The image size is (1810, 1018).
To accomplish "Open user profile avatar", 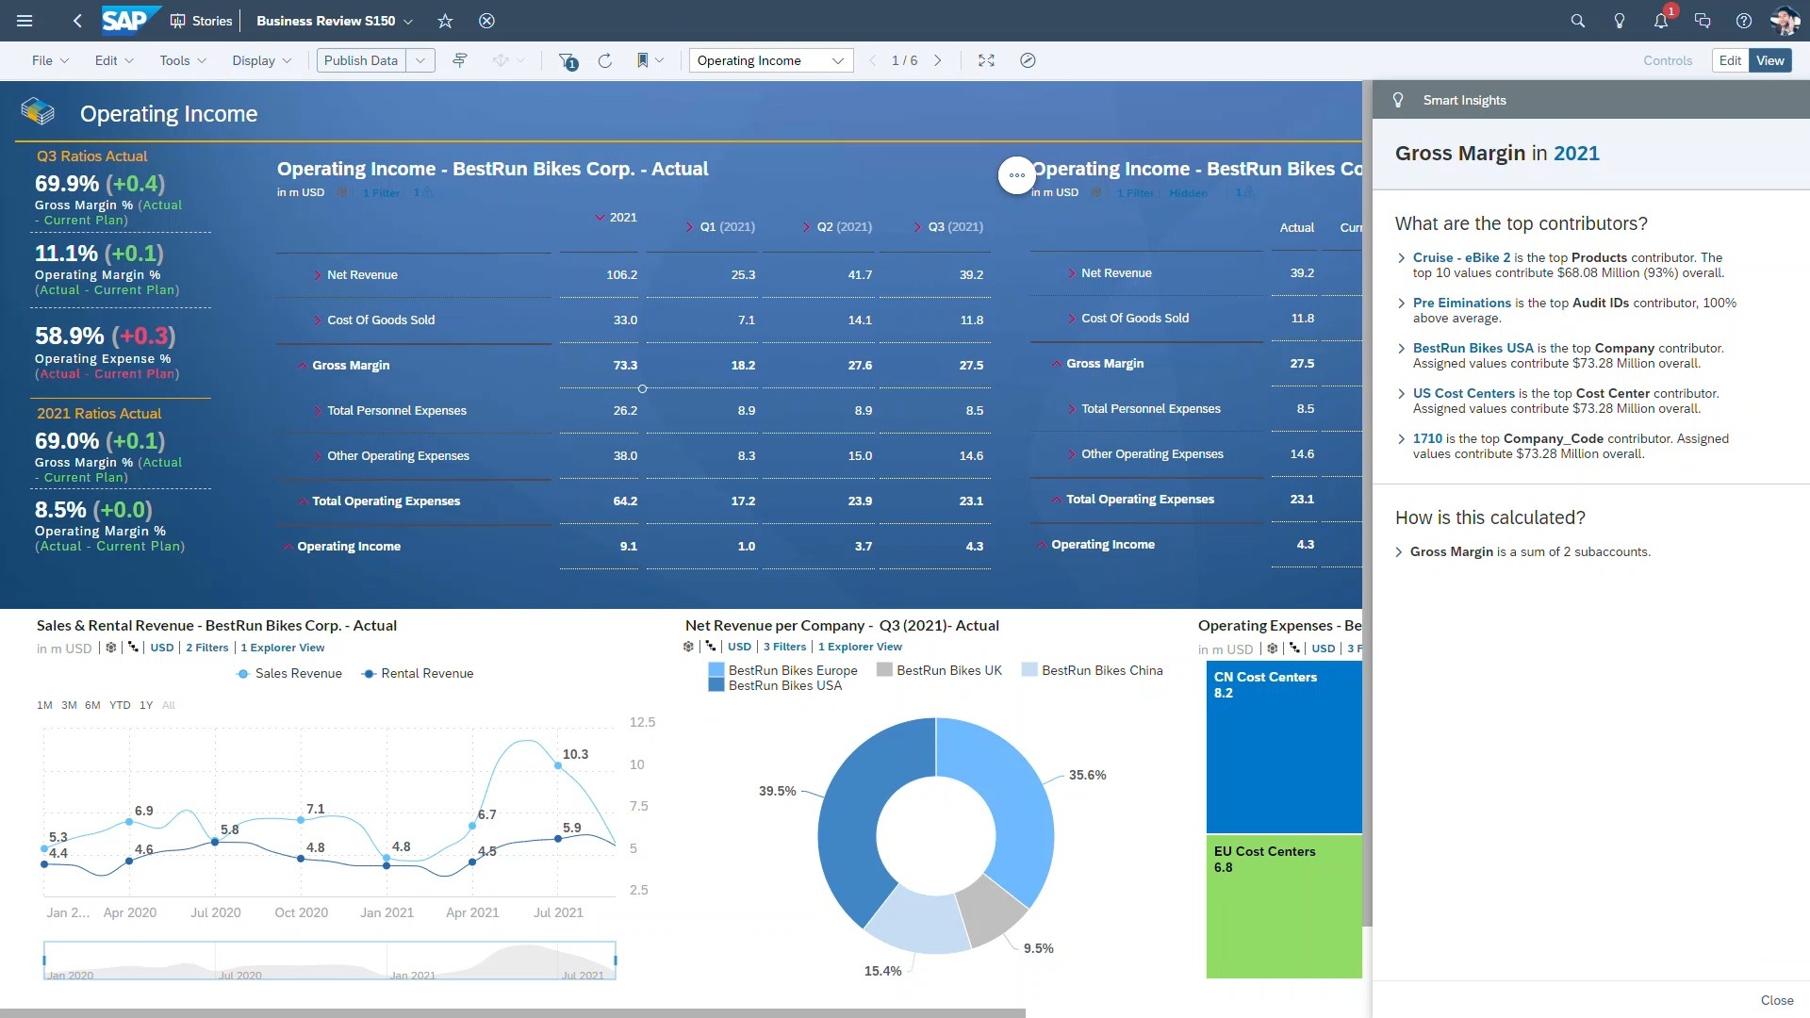I will (x=1785, y=21).
